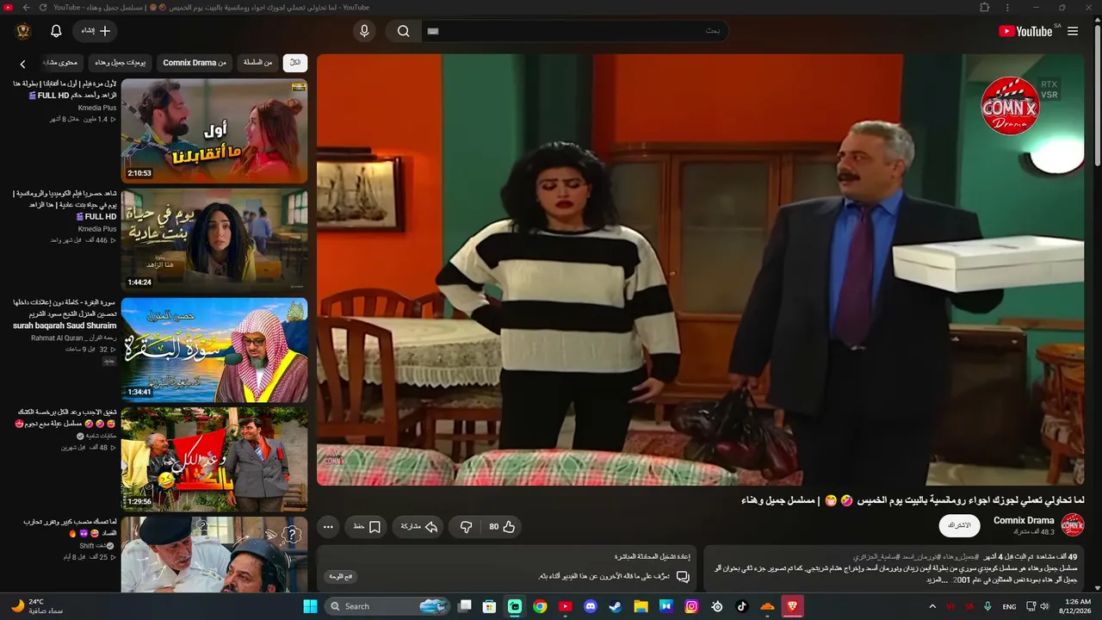This screenshot has height=620, width=1102.
Task: Open Microsoft Store from the taskbar
Action: 490,606
